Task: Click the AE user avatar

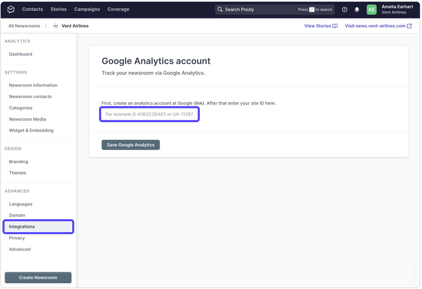Action: [372, 9]
